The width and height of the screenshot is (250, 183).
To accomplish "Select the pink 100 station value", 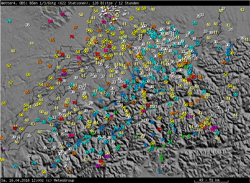I will coord(71,136).
